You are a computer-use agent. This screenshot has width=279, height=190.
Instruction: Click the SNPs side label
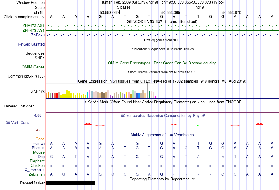[x=40, y=58]
